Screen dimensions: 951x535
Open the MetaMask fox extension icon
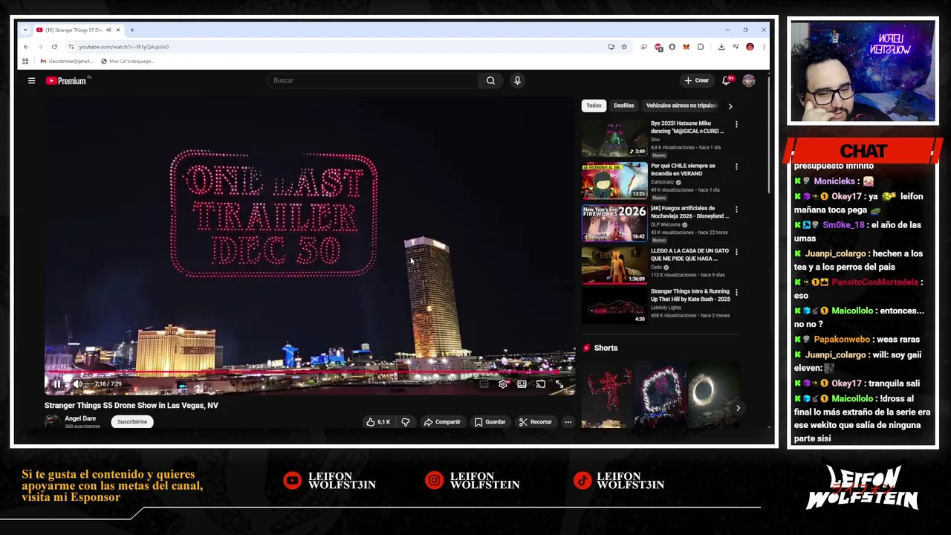tap(686, 47)
